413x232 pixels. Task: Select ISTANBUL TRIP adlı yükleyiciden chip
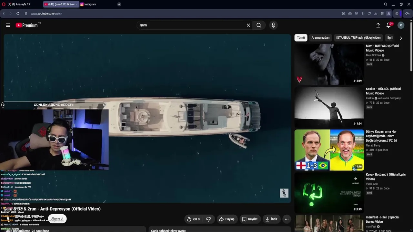358,38
